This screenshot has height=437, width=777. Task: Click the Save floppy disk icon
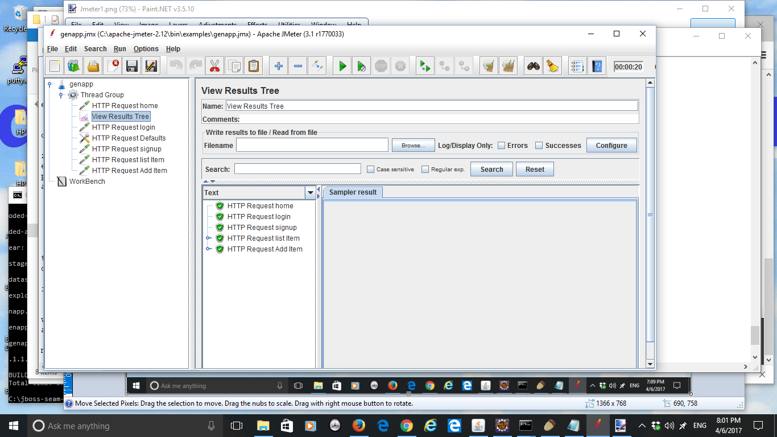[132, 66]
